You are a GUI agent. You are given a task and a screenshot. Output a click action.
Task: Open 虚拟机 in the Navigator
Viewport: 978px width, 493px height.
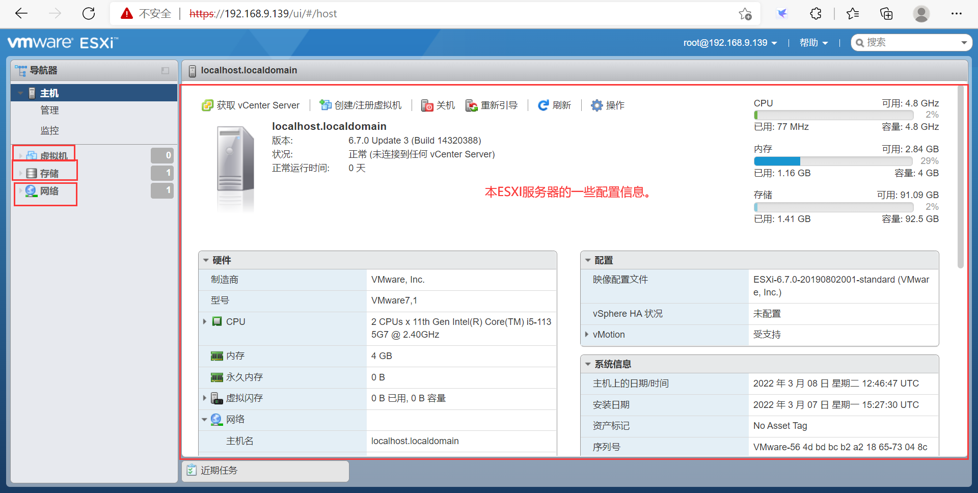pos(54,155)
